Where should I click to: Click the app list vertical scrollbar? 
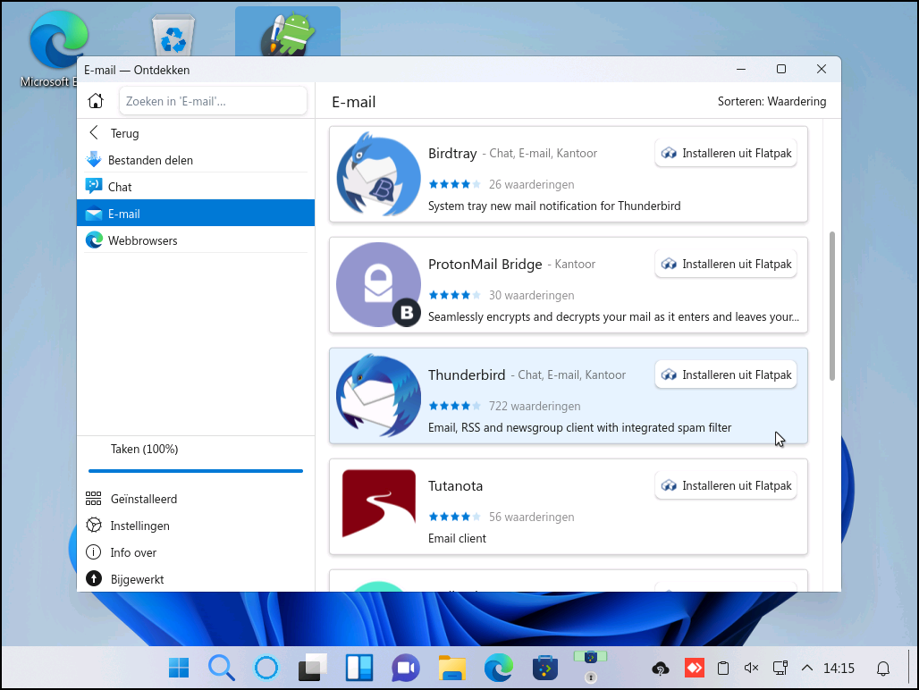click(x=832, y=307)
